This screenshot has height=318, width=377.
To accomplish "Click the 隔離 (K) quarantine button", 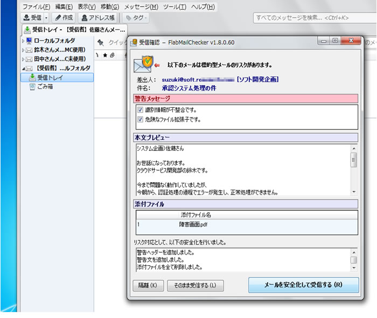I will pyautogui.click(x=147, y=286).
